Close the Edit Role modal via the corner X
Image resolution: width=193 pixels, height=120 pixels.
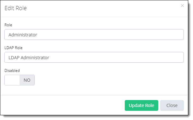[182, 6]
